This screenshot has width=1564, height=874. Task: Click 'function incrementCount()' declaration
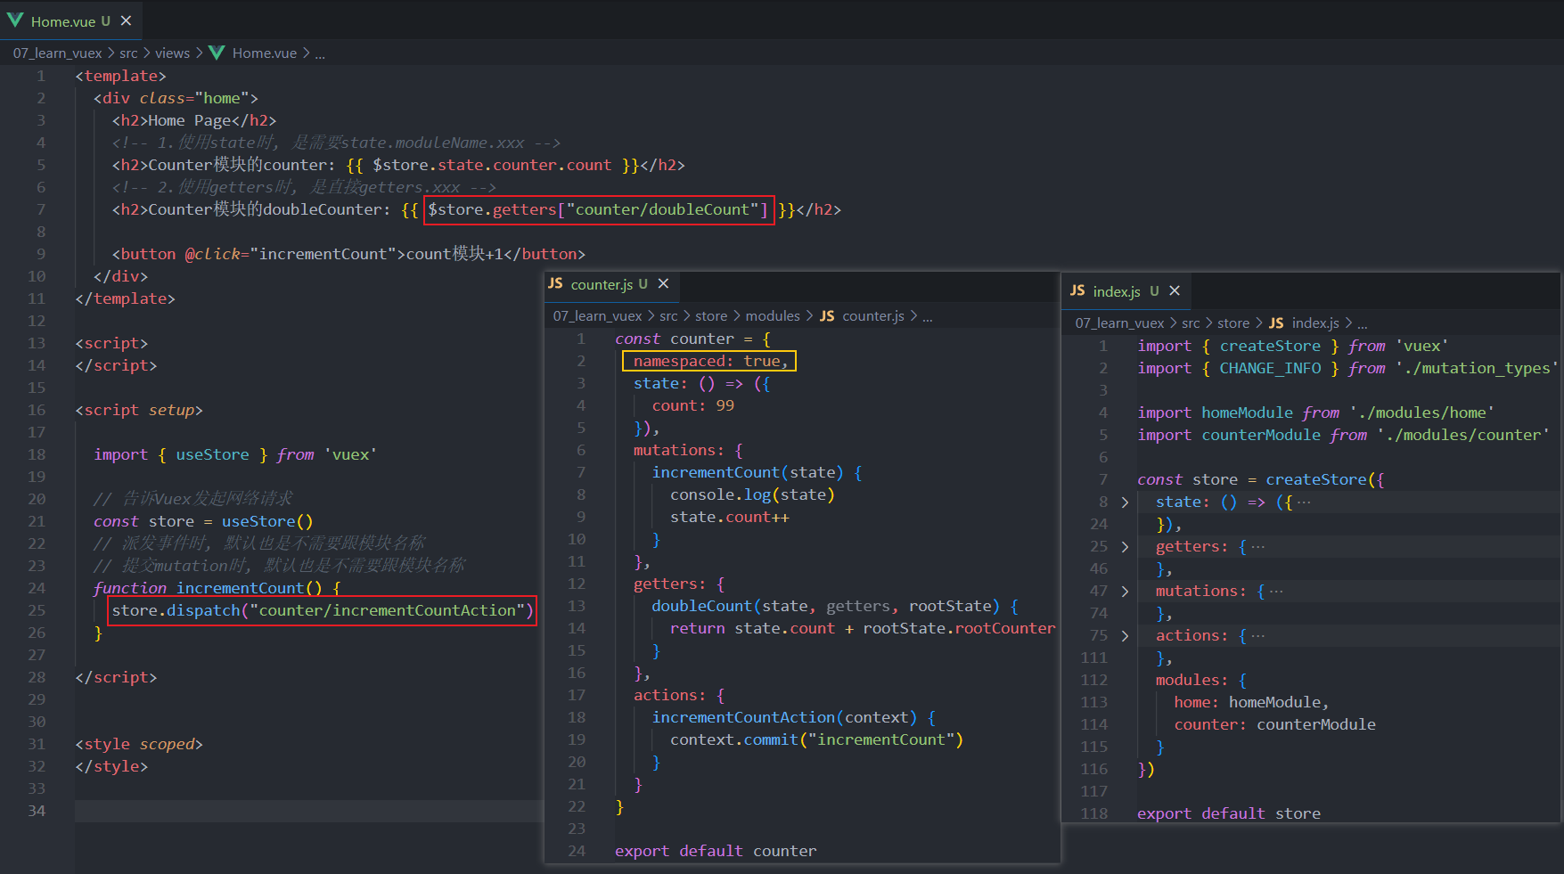(208, 588)
